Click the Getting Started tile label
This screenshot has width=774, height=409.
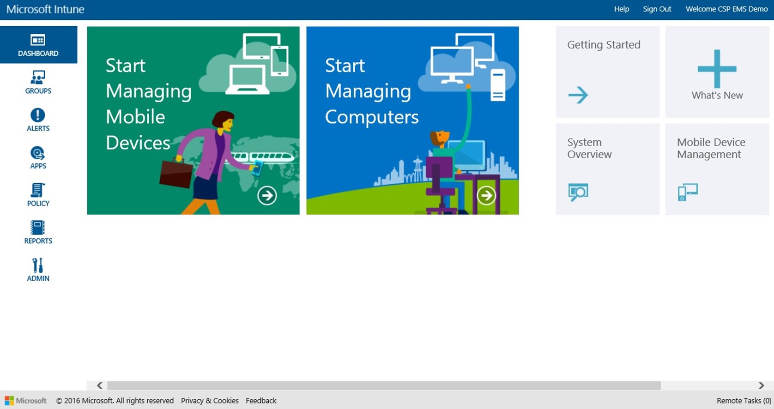(x=604, y=45)
